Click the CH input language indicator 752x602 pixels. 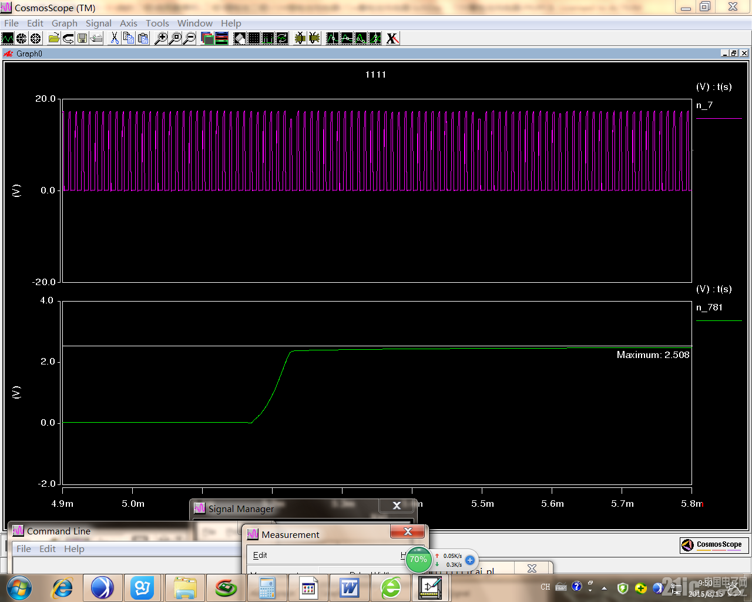click(x=545, y=587)
